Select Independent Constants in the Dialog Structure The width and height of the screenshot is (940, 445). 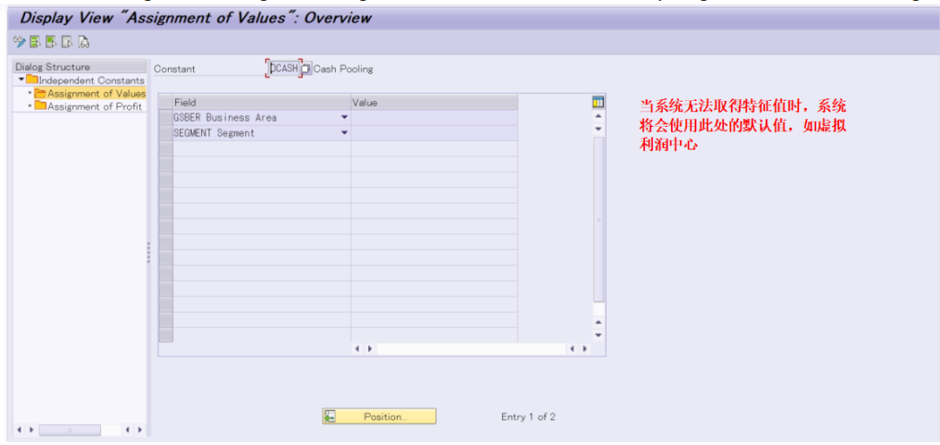[91, 80]
